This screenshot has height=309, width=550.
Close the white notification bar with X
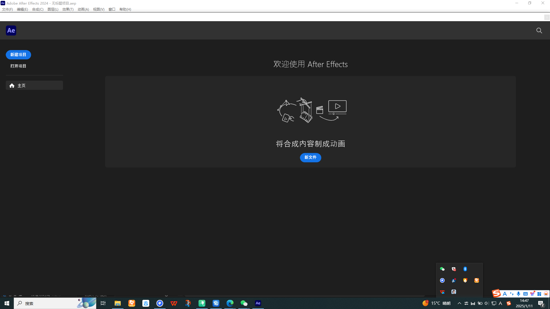[x=547, y=17]
